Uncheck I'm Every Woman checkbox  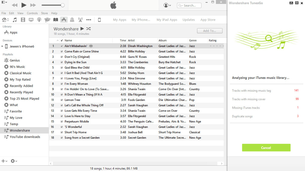[x=62, y=84]
